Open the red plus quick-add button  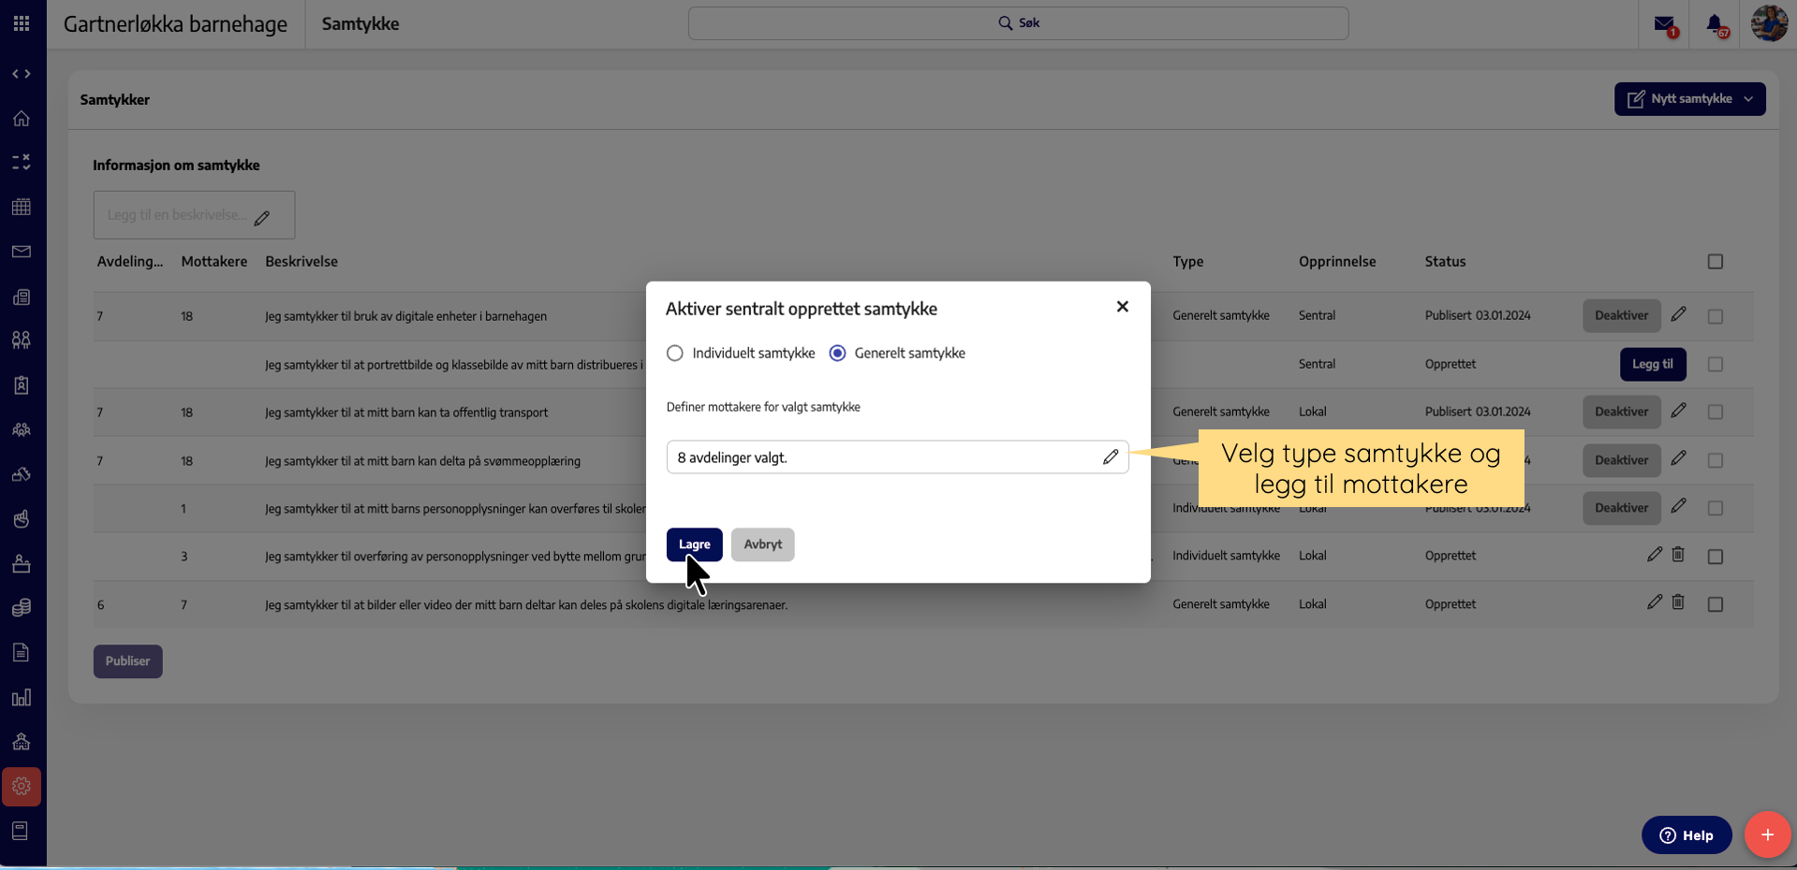(1767, 834)
